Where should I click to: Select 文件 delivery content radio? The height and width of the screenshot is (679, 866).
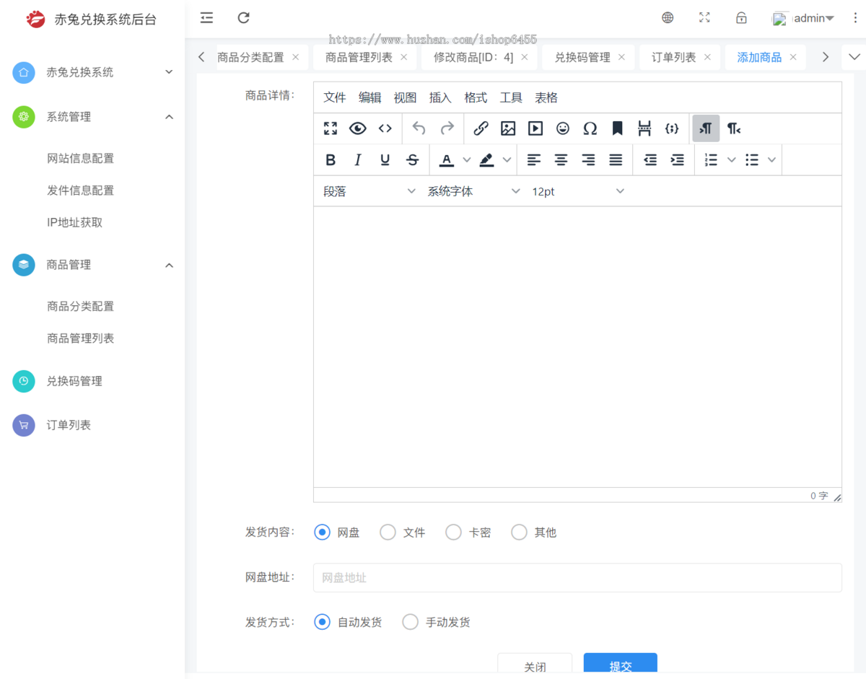[x=388, y=533]
